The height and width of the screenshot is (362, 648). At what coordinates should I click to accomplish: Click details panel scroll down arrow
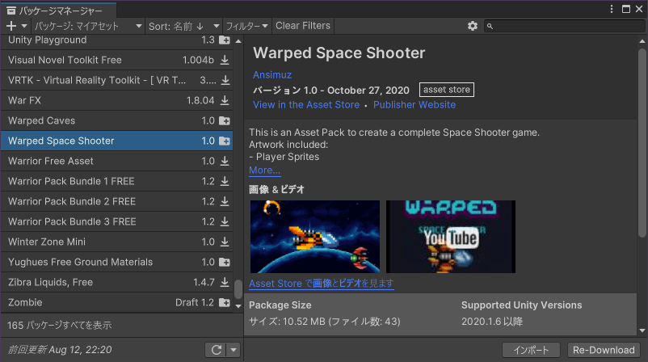[642, 330]
